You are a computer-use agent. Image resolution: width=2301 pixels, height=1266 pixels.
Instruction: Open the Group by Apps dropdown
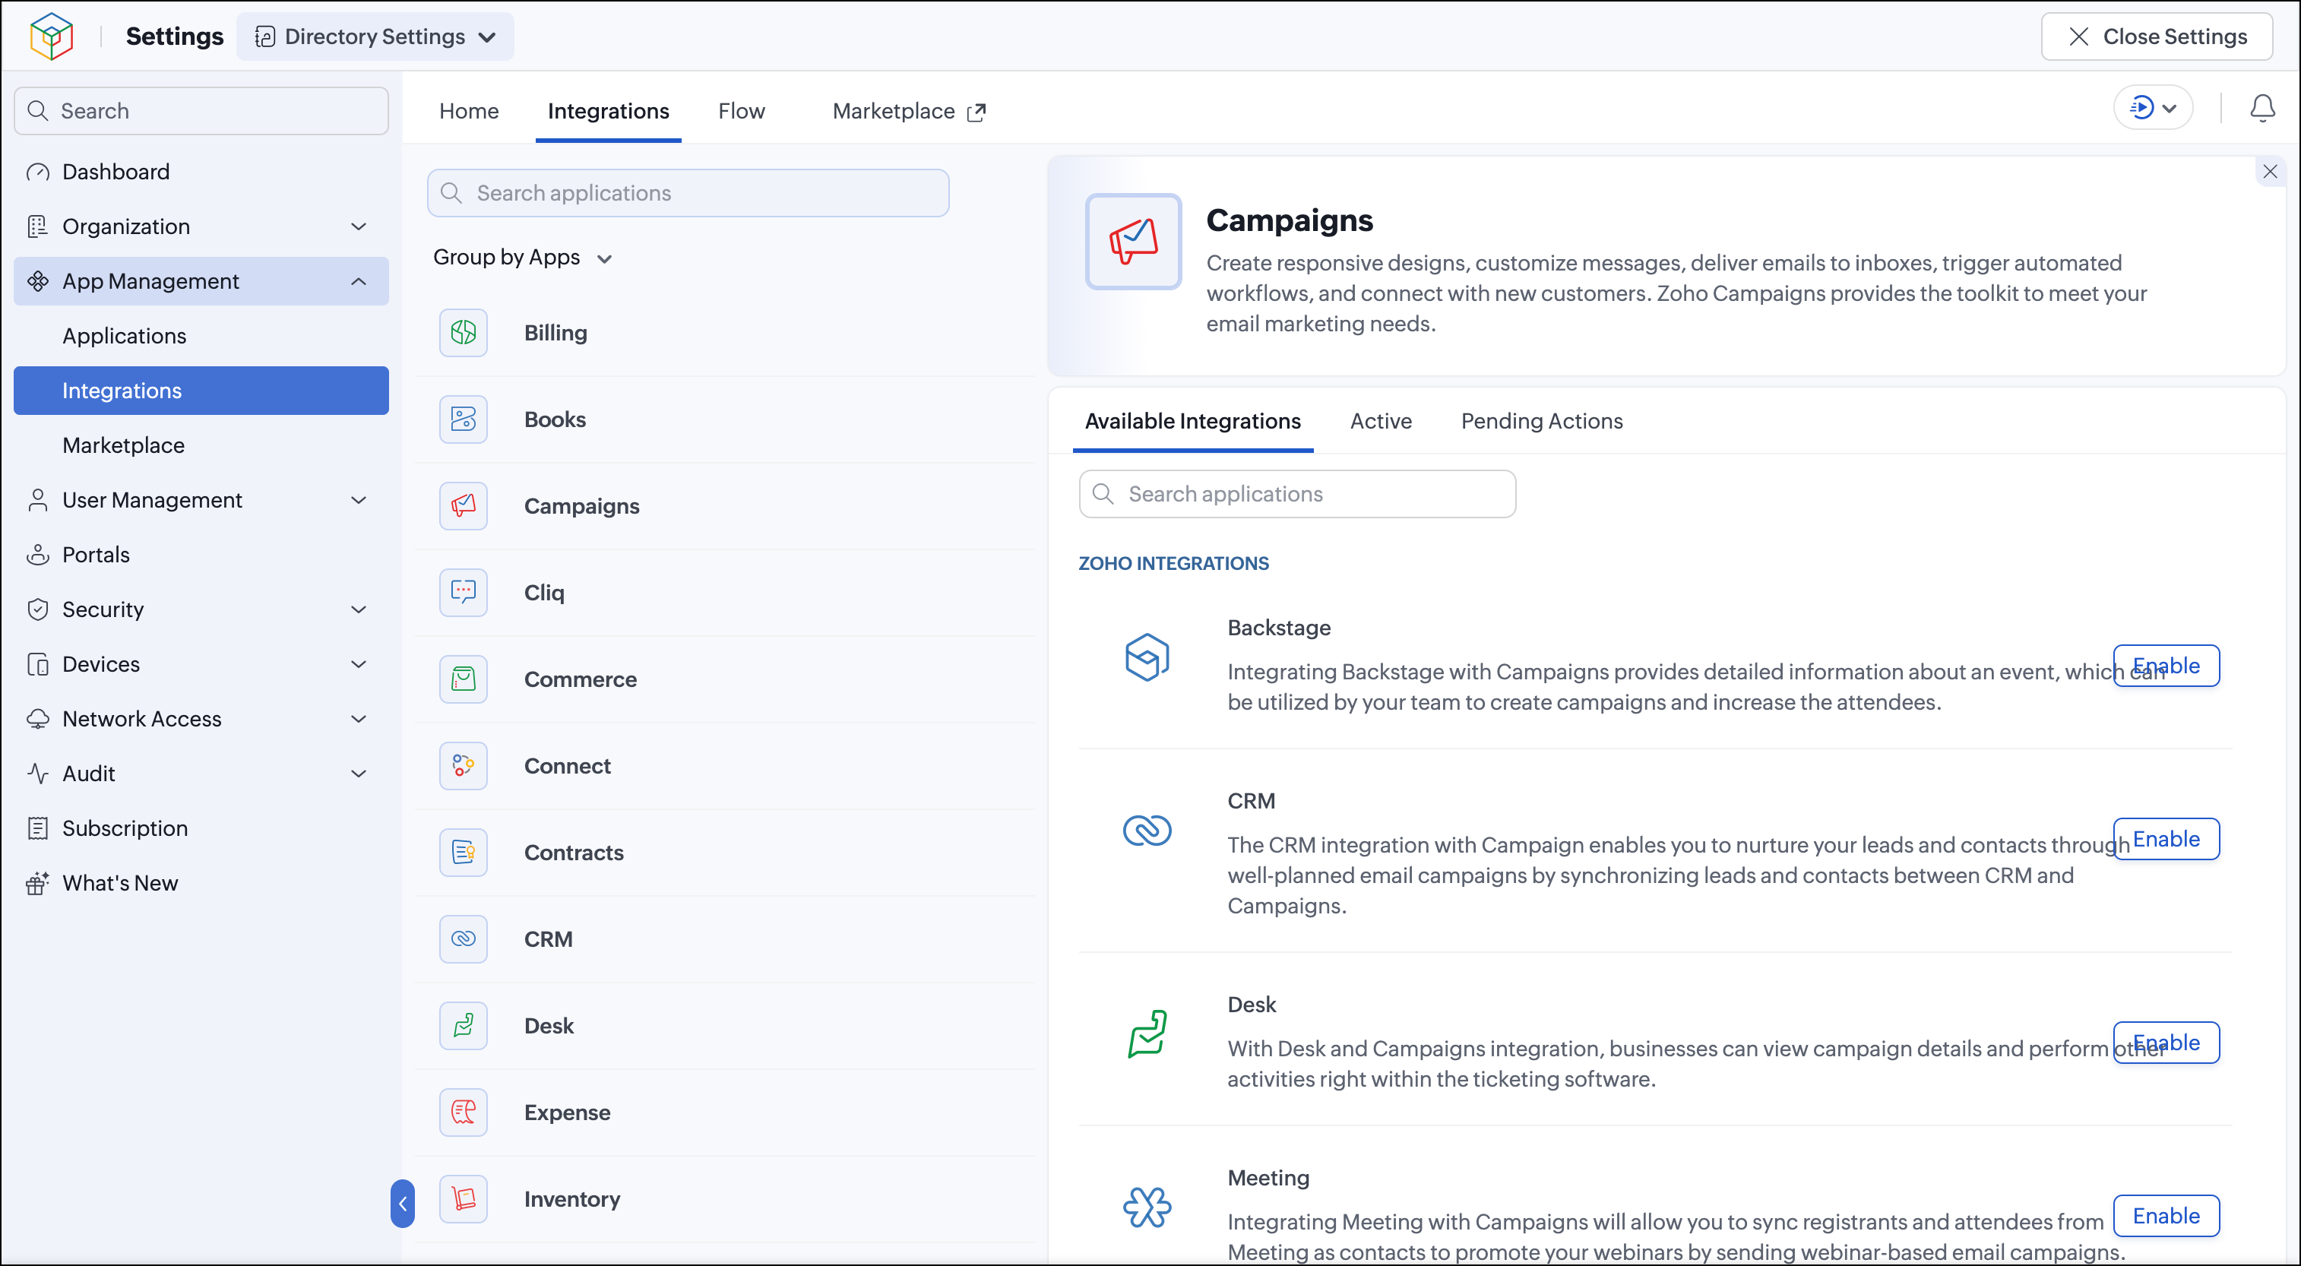(x=523, y=258)
